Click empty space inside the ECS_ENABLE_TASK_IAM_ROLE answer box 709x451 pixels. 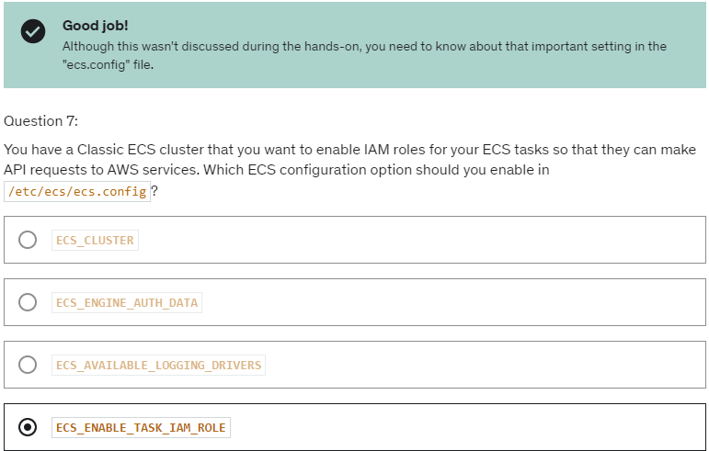[465, 427]
